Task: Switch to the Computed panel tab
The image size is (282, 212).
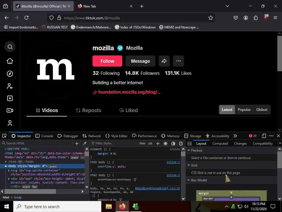Action: pyautogui.click(x=220, y=144)
